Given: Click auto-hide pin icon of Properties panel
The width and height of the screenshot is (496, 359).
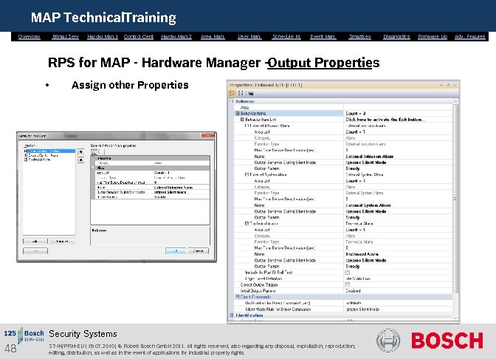Looking at the screenshot, I should coord(448,85).
